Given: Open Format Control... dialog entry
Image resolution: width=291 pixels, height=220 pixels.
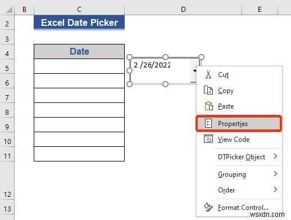Looking at the screenshot, I should 239,208.
